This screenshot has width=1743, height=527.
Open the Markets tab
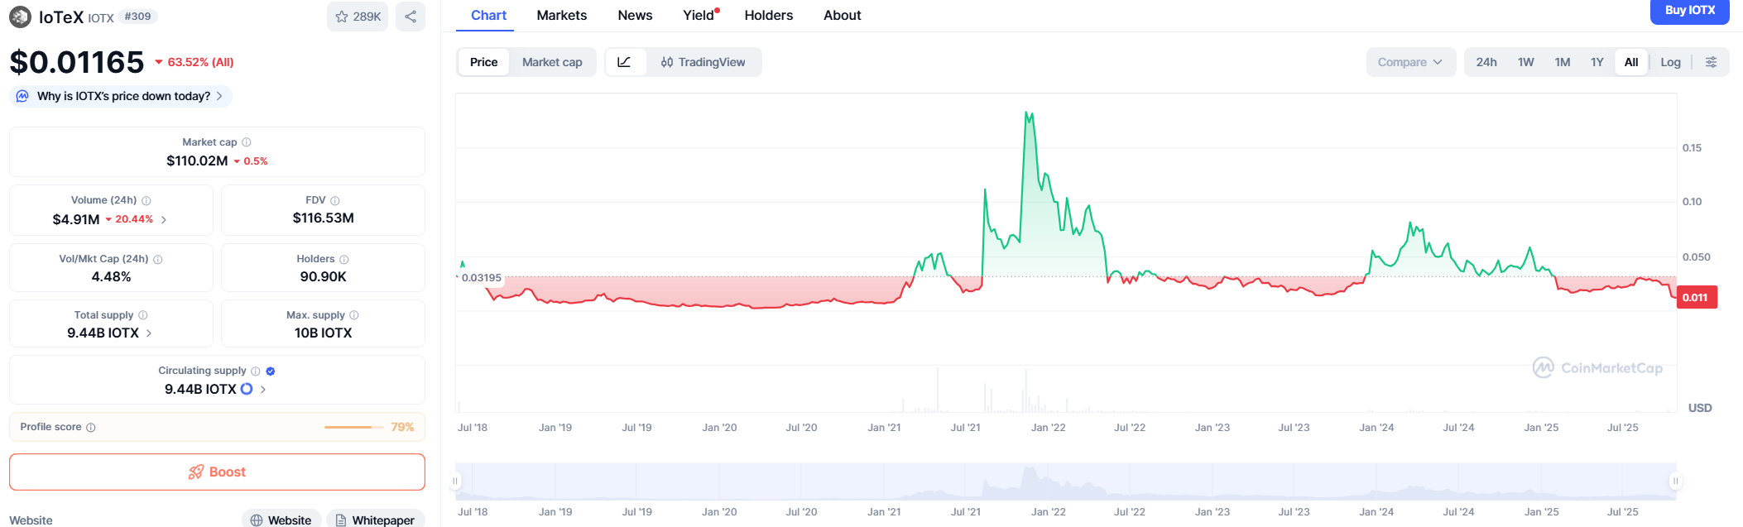coord(562,15)
